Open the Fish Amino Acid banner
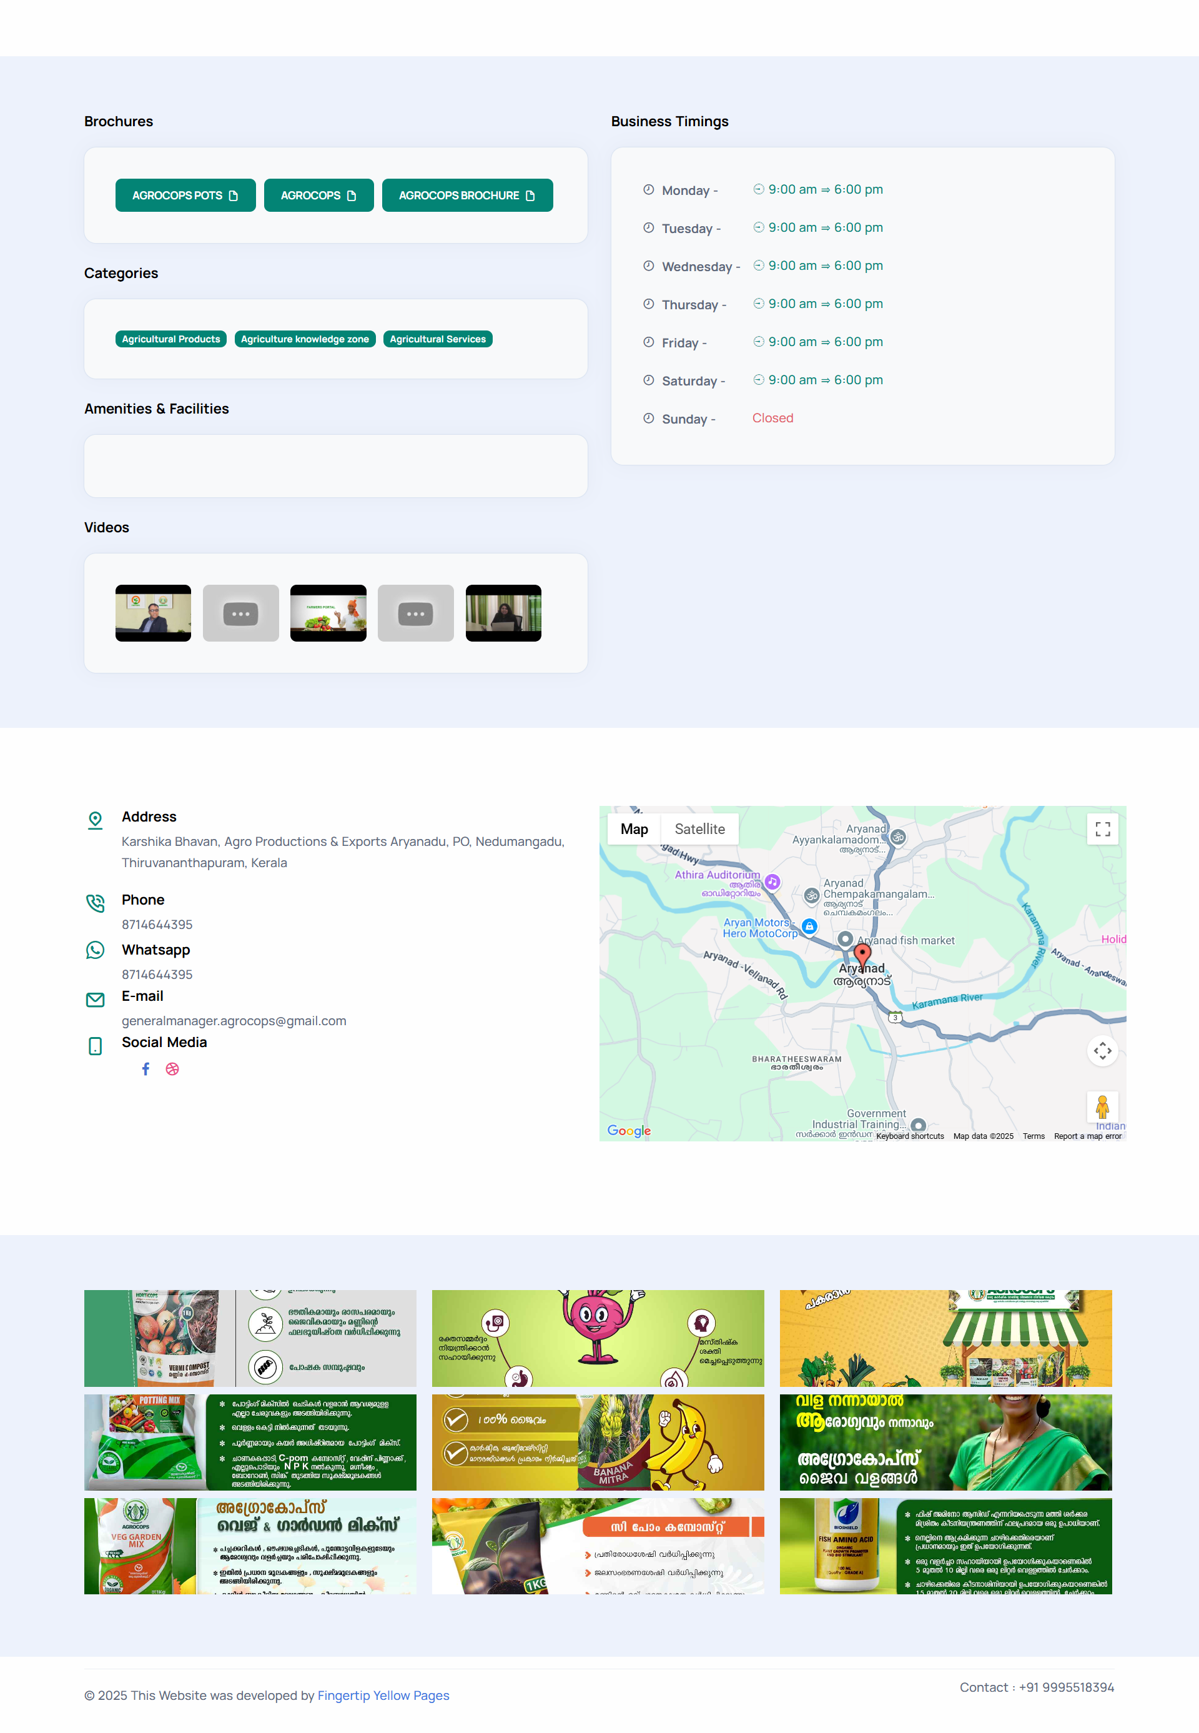Image resolution: width=1199 pixels, height=1733 pixels. point(946,1546)
